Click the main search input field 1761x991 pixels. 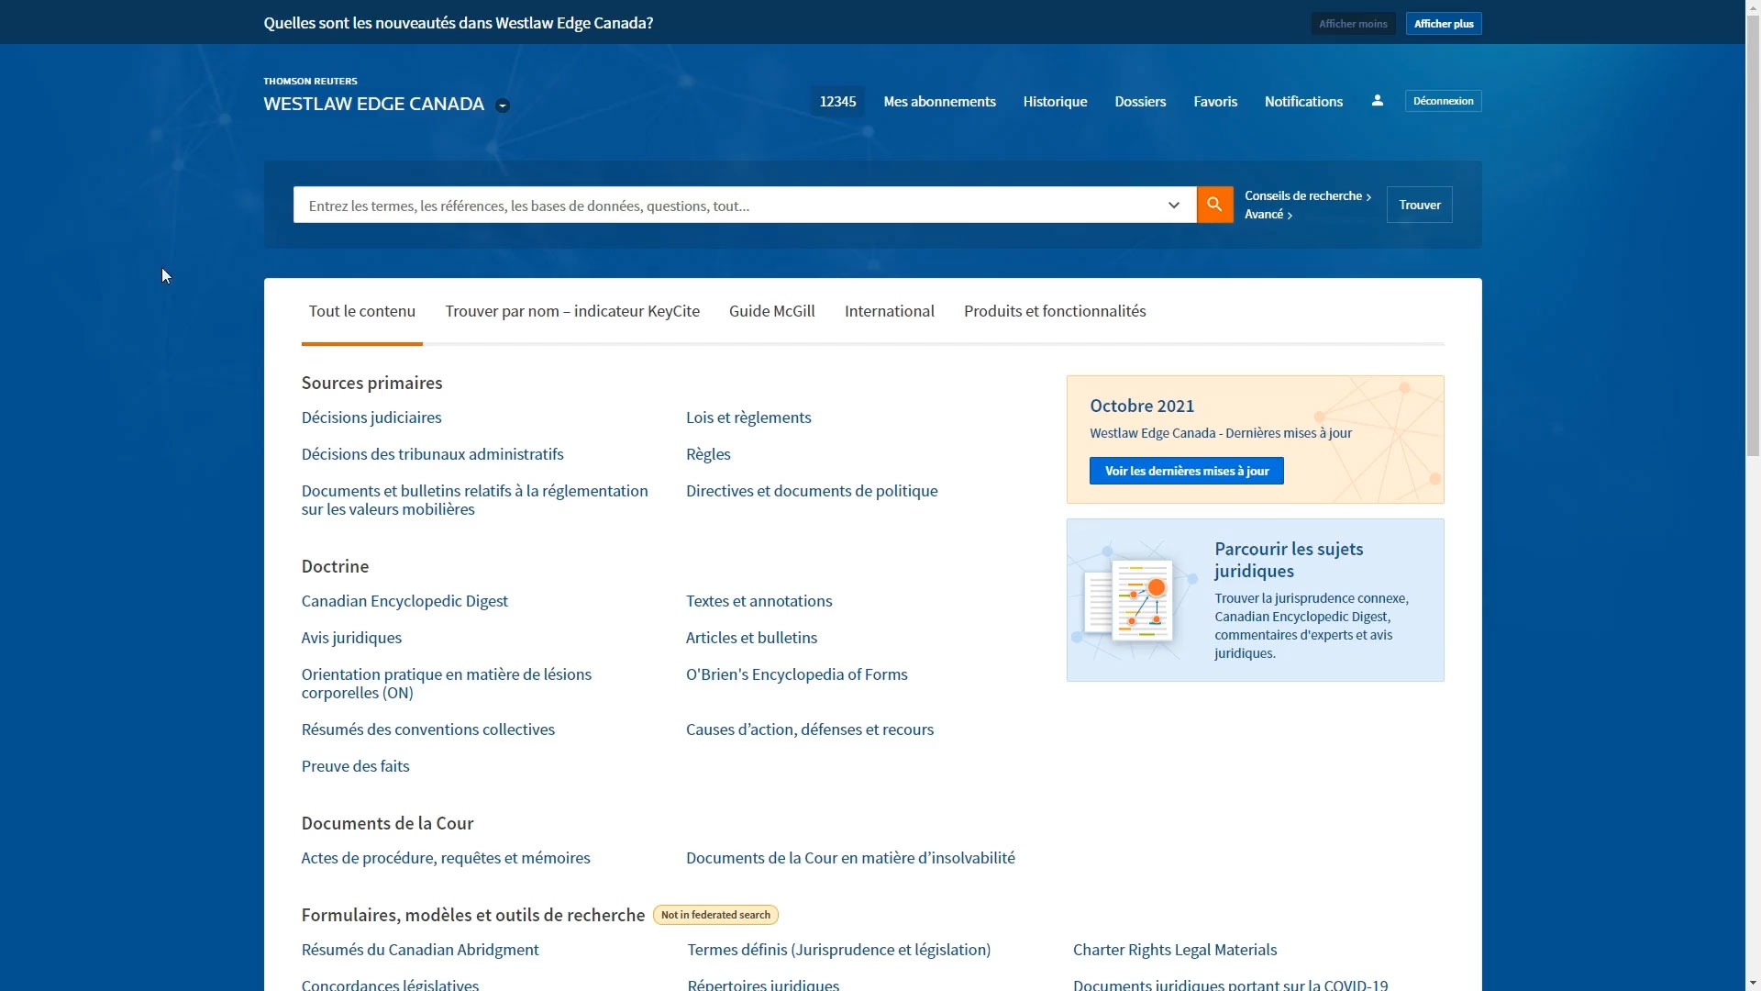[x=732, y=205]
